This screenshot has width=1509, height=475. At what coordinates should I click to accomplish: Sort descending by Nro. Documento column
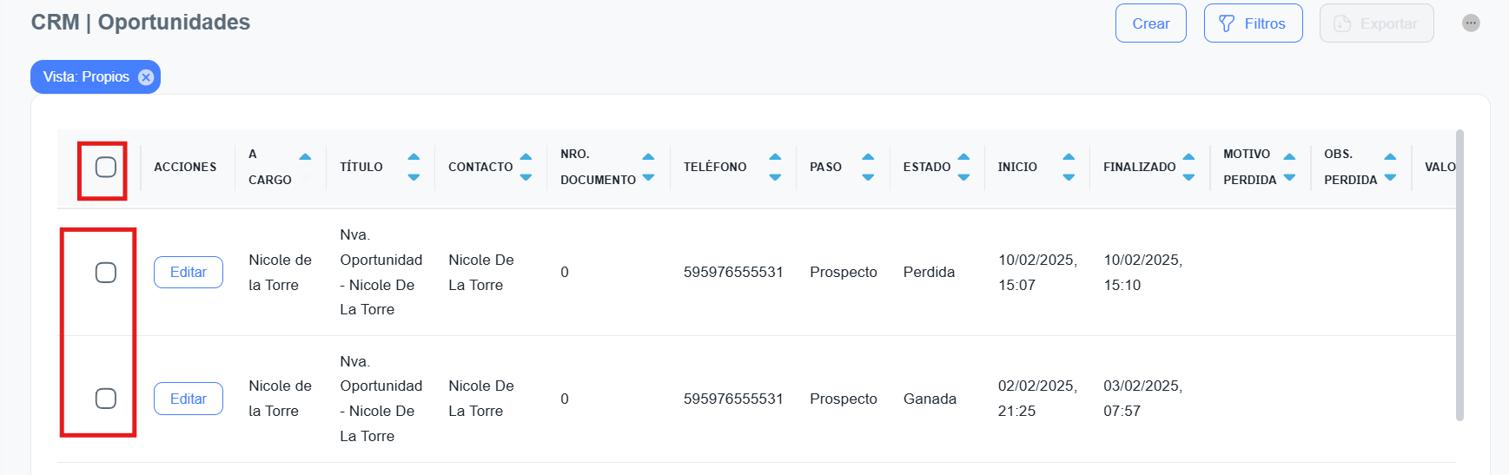[x=648, y=177]
